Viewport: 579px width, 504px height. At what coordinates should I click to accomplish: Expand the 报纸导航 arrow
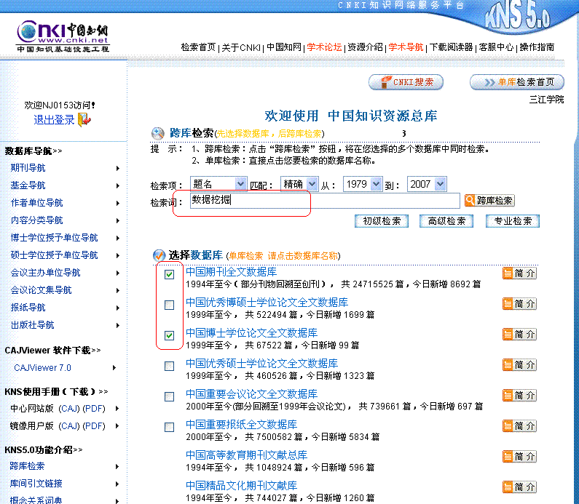[x=118, y=308]
